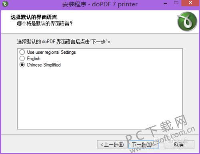The height and width of the screenshot is (154, 200).
Task: Close the installer with the red X
Action: click(x=190, y=3)
